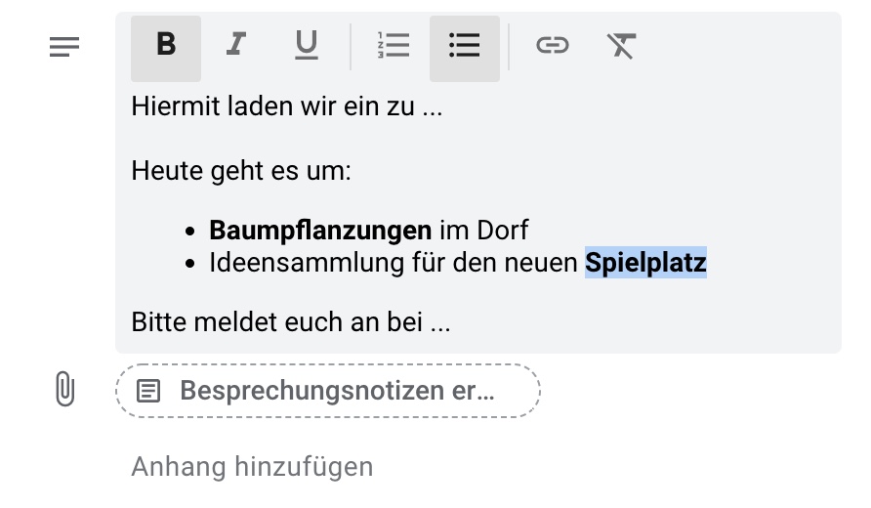Click the description lines icon

(x=64, y=47)
